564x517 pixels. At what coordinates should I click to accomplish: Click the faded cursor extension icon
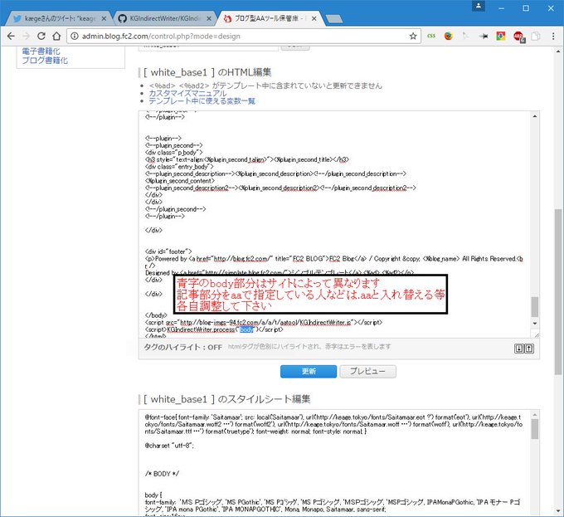pos(465,36)
